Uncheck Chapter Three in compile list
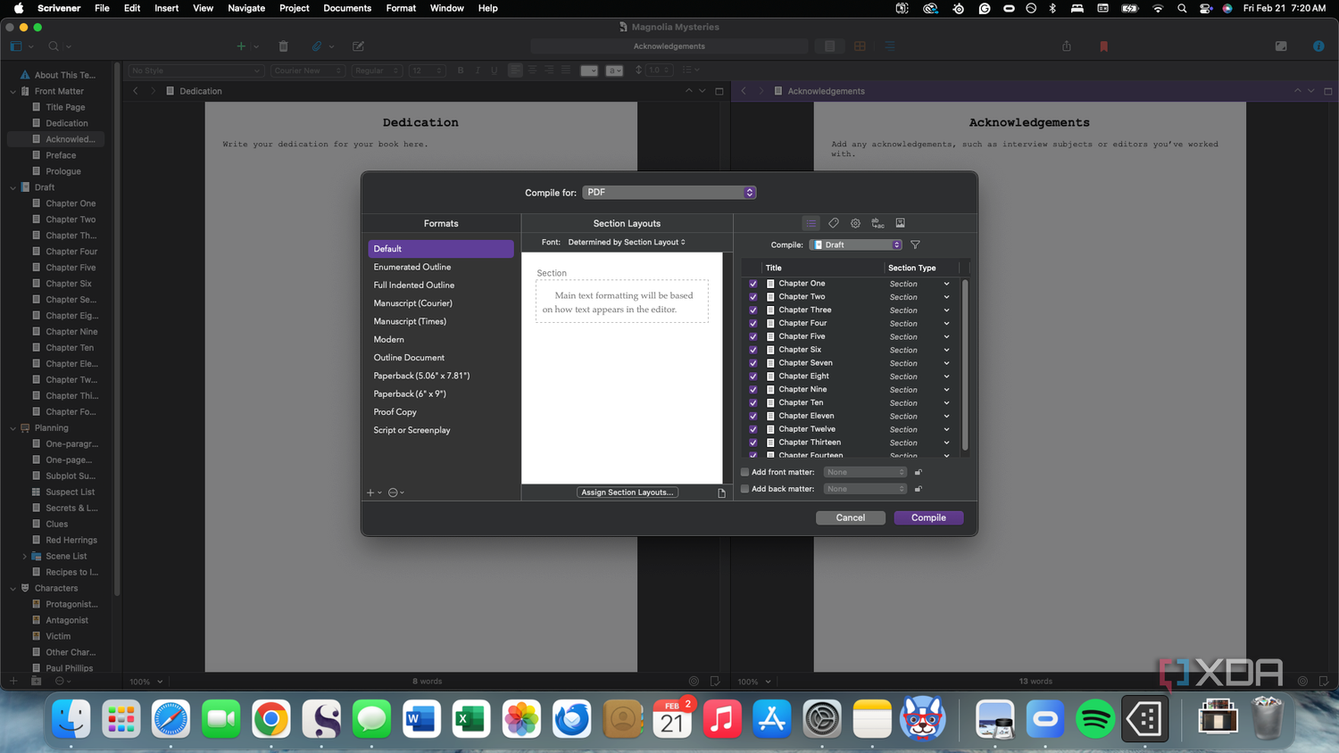This screenshot has width=1339, height=753. (753, 310)
